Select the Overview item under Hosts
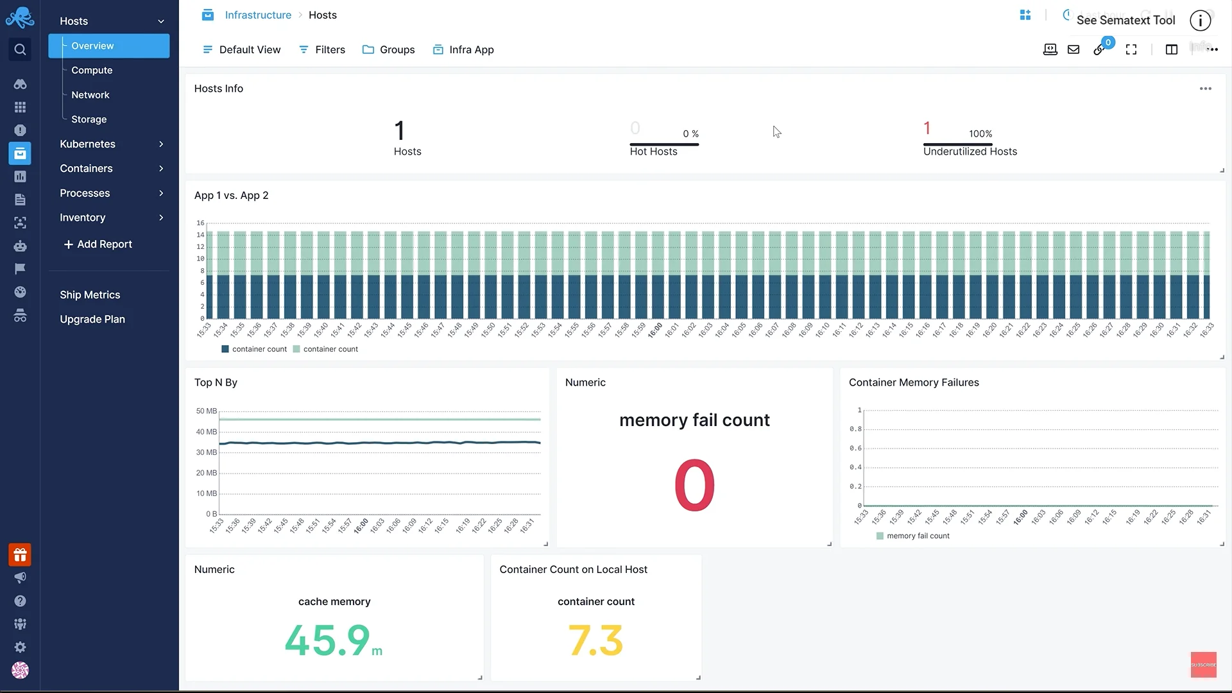 109,46
